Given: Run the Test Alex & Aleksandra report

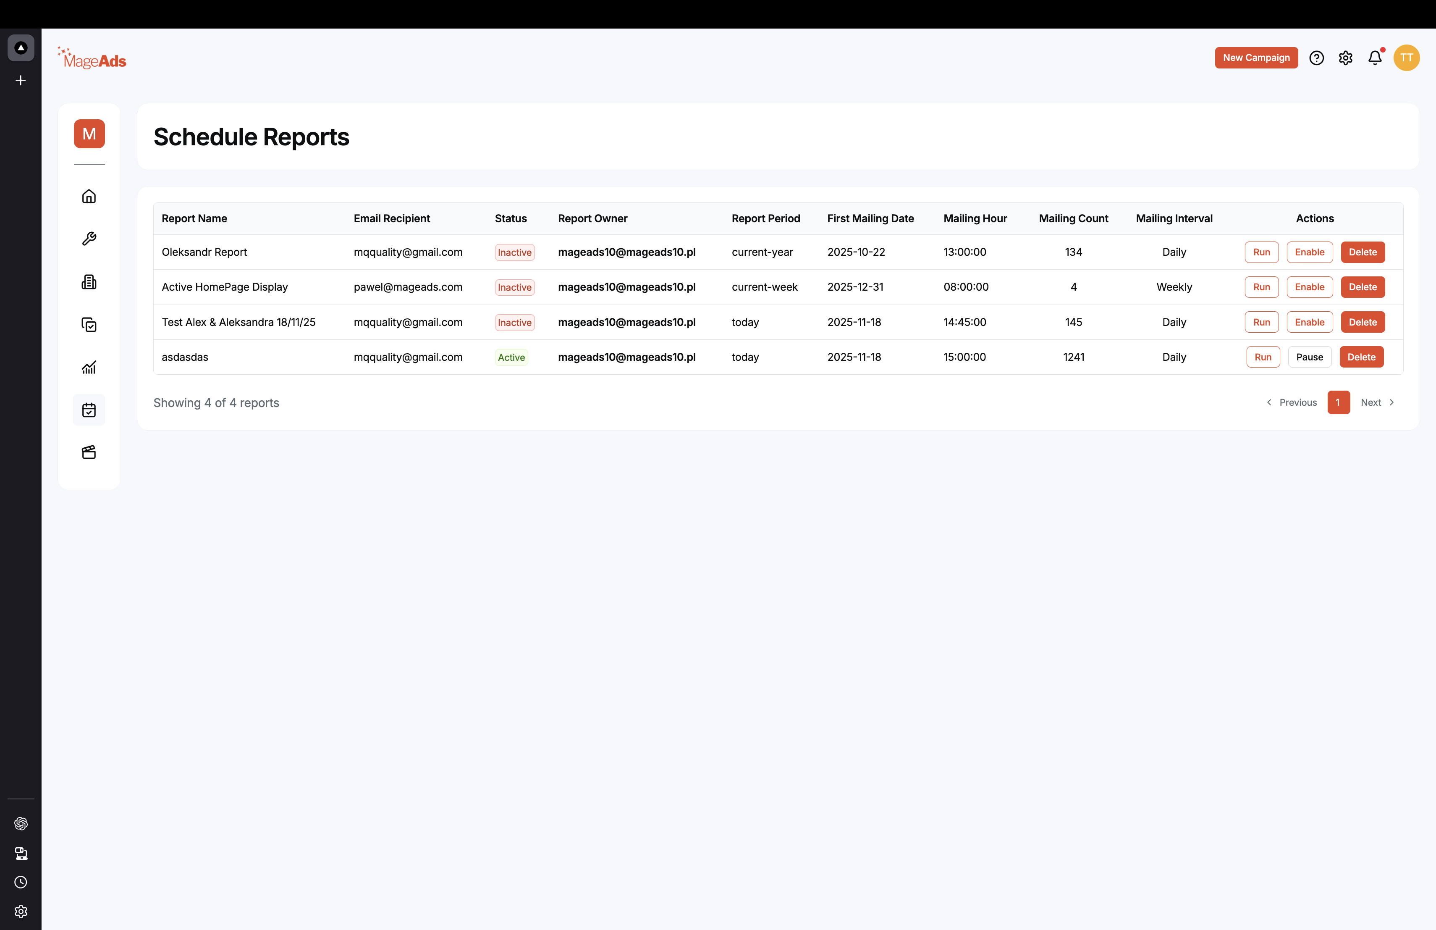Looking at the screenshot, I should click(x=1262, y=322).
